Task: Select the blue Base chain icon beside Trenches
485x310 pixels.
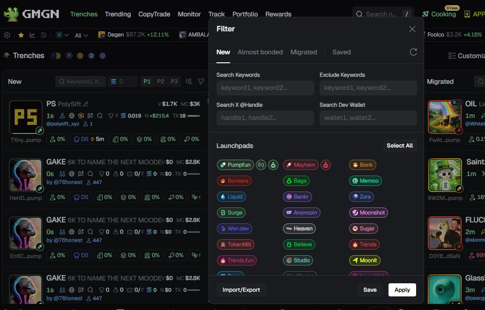Action: click(91, 56)
